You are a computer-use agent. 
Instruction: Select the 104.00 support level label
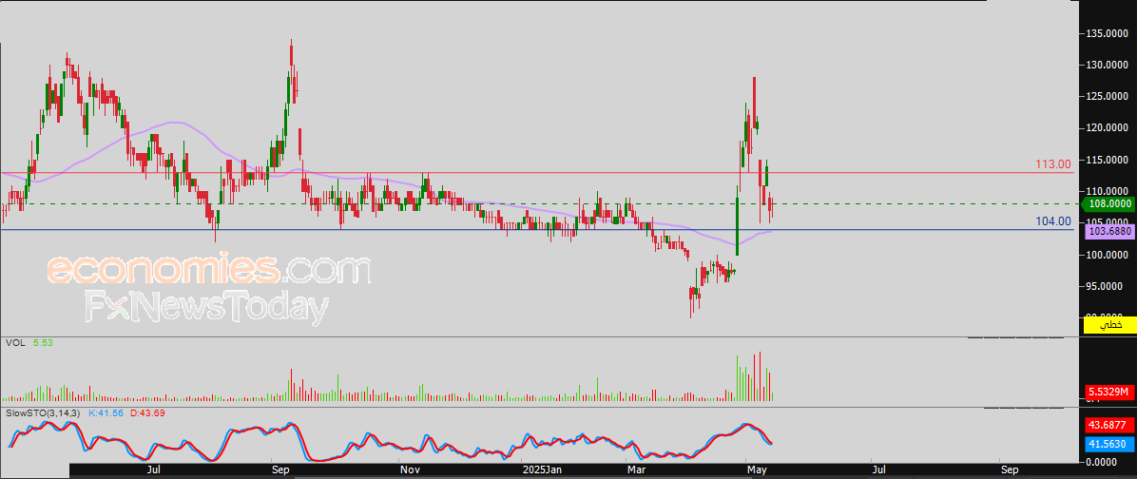[1052, 220]
